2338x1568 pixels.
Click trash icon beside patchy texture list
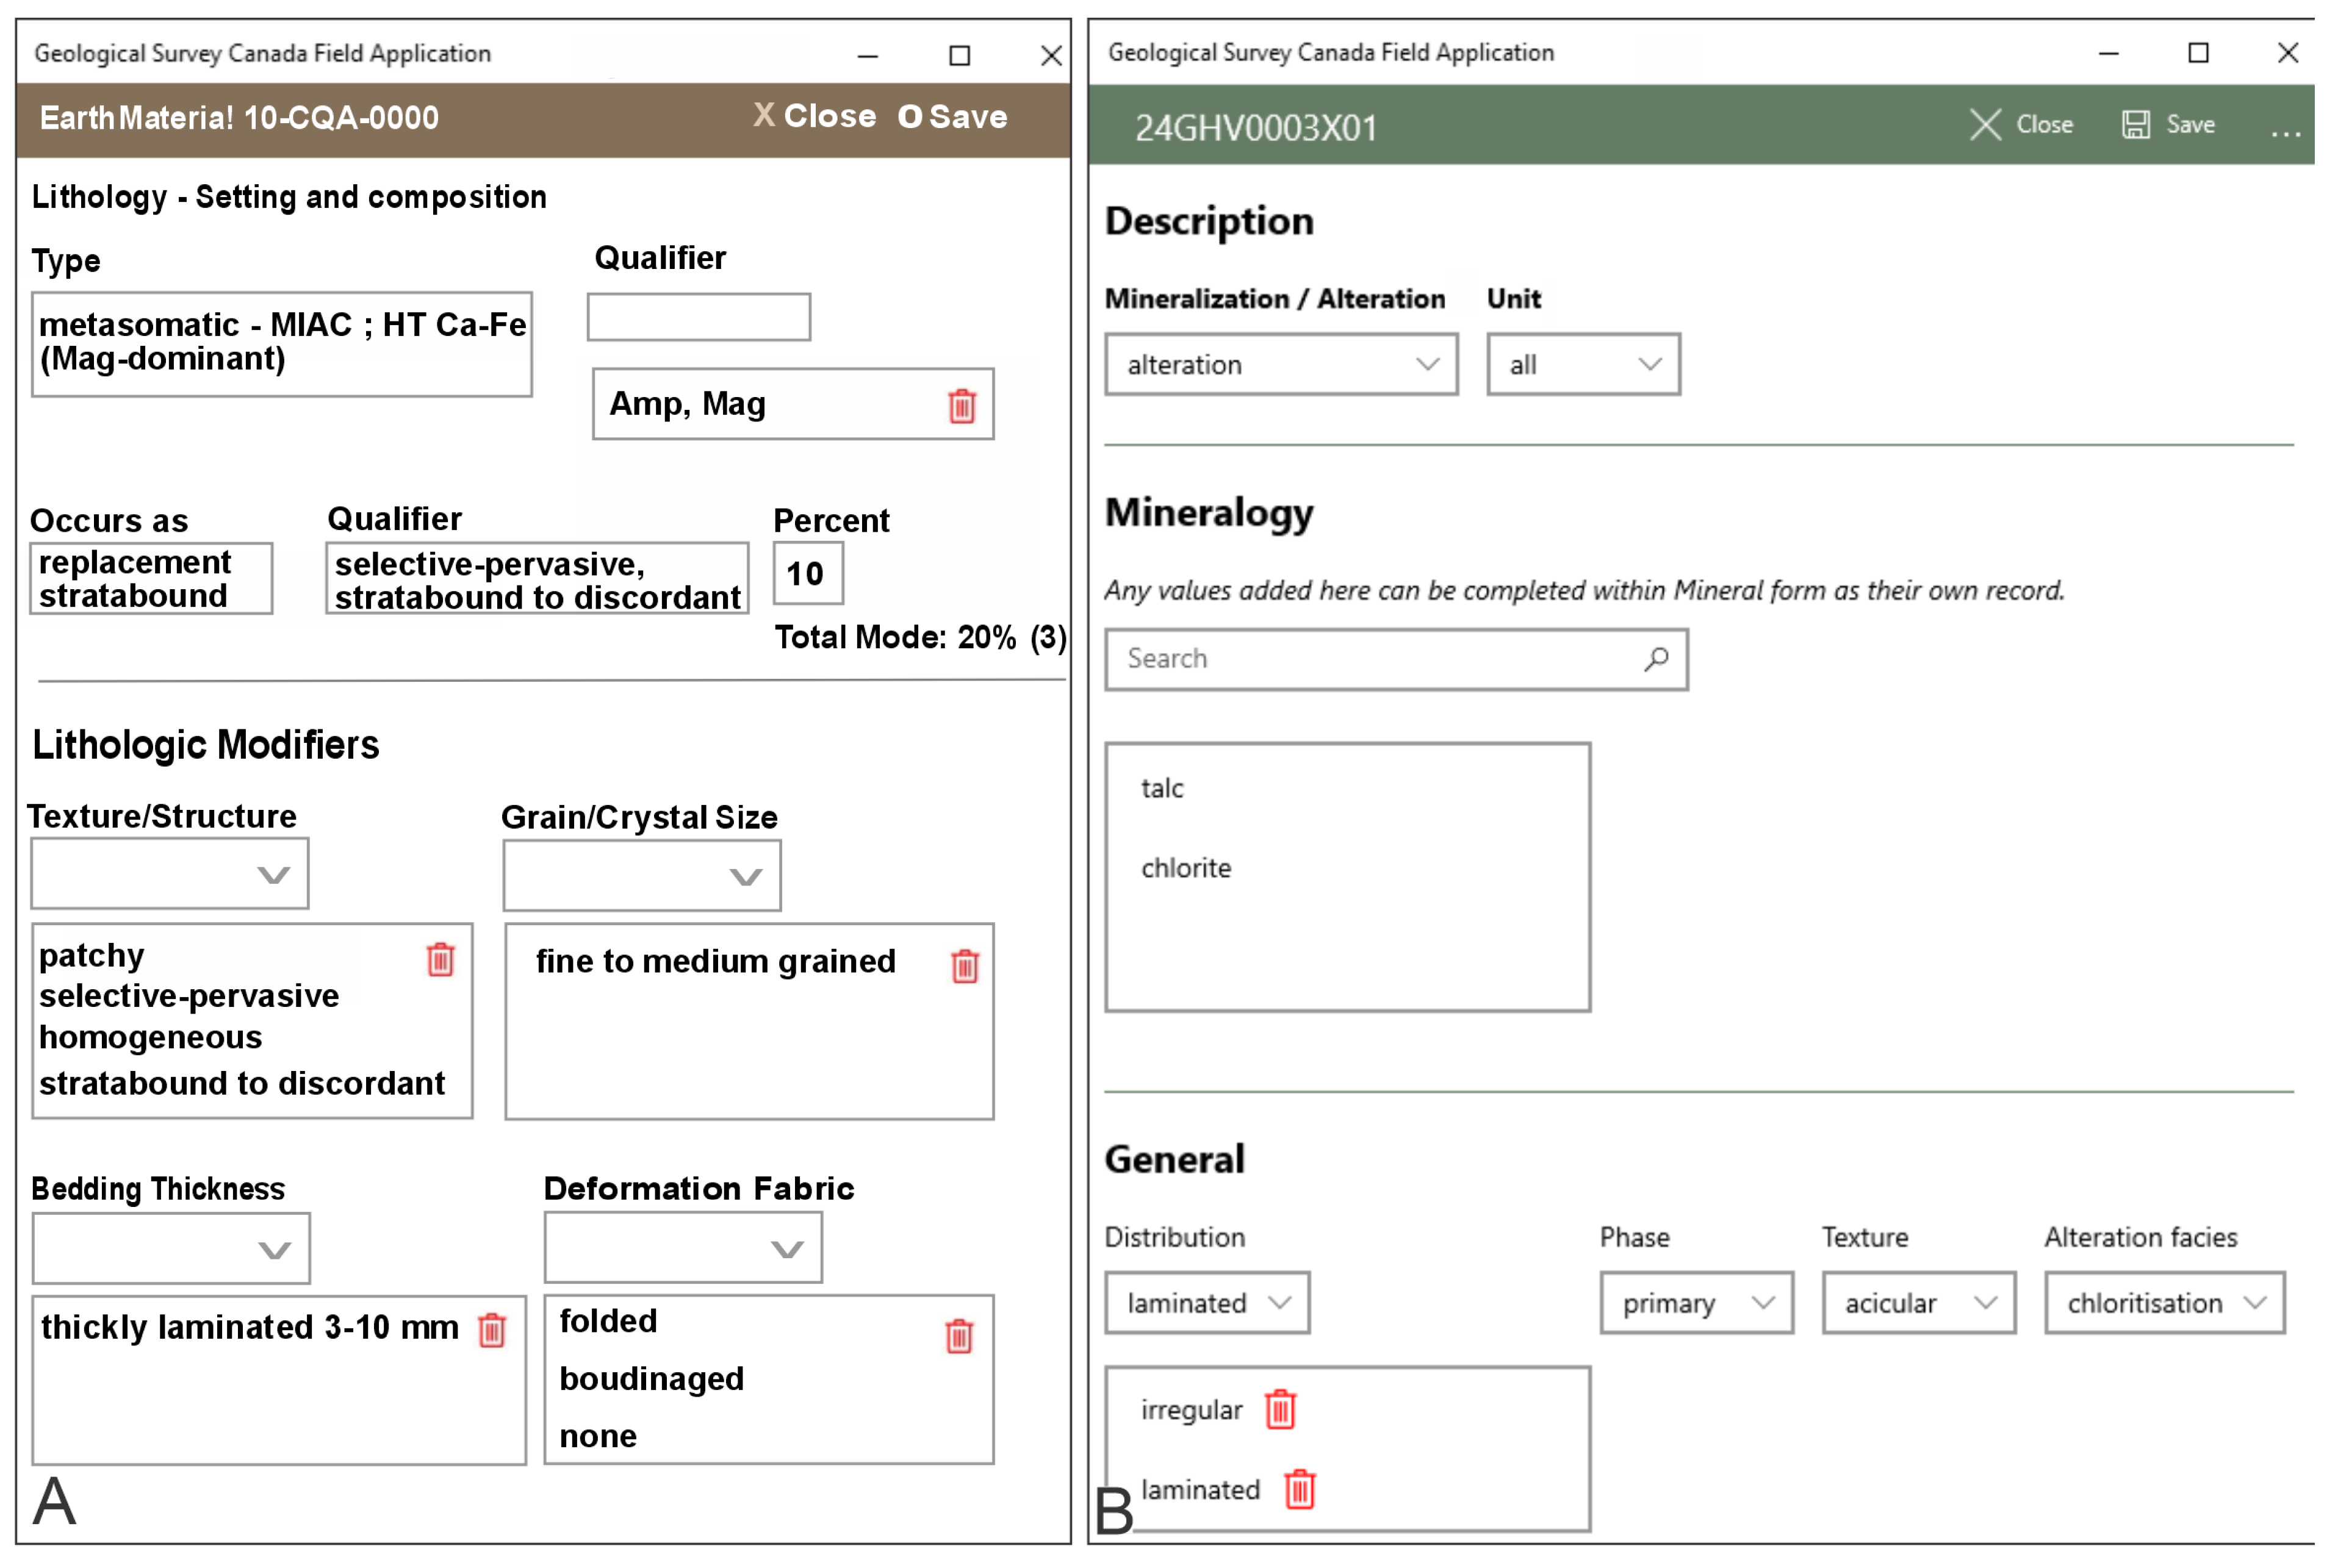pos(440,960)
